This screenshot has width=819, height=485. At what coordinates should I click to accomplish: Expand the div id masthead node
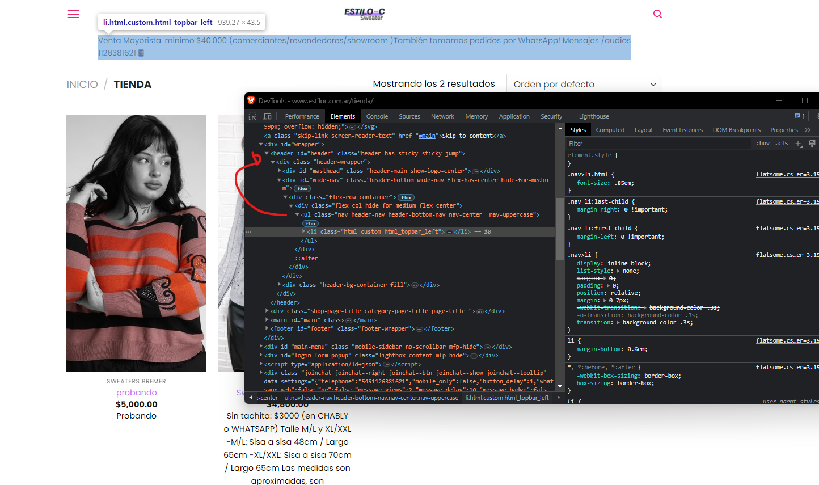279,171
